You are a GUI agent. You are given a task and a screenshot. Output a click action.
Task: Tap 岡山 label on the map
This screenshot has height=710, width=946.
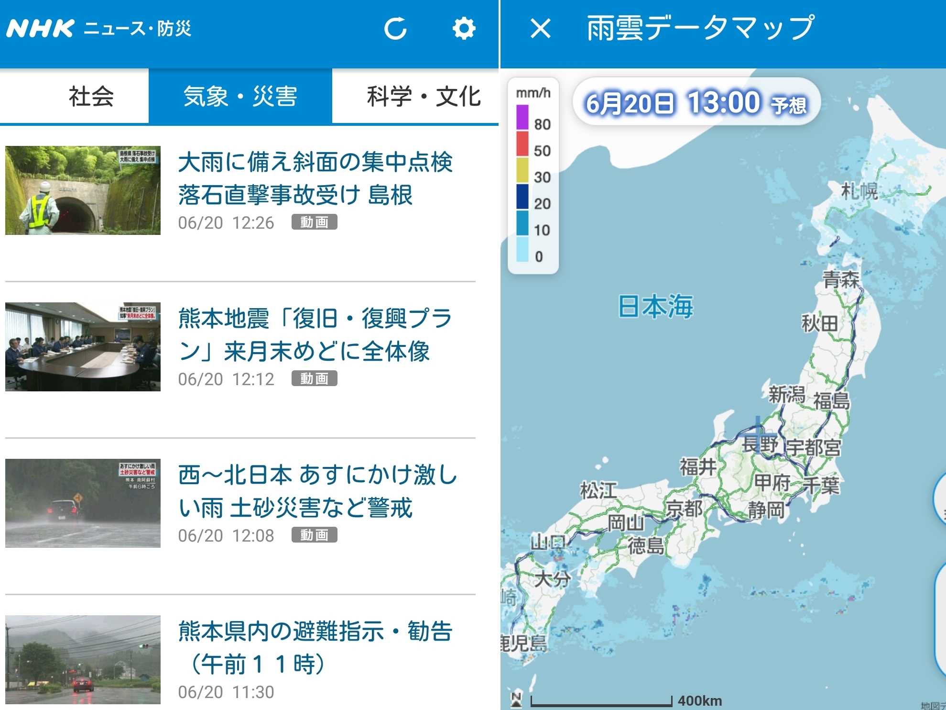tap(626, 523)
